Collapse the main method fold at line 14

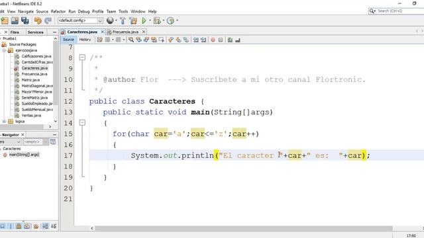pos(82,122)
